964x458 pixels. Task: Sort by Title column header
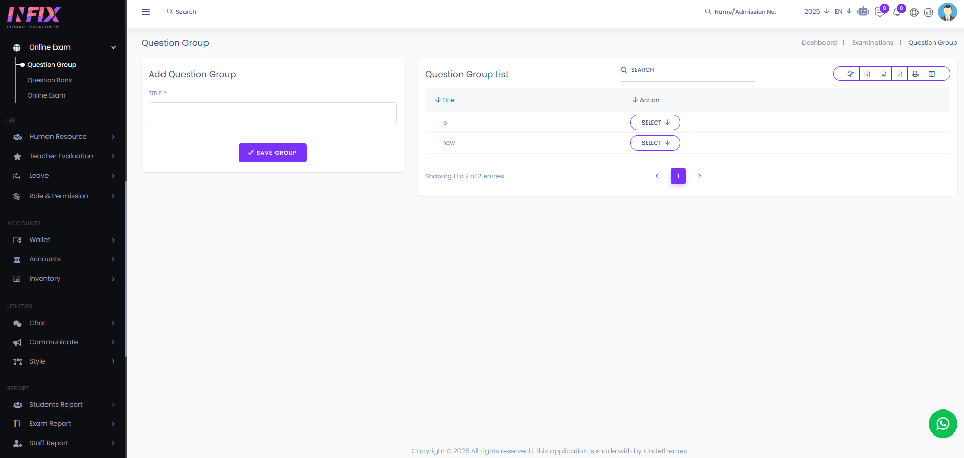pos(445,100)
